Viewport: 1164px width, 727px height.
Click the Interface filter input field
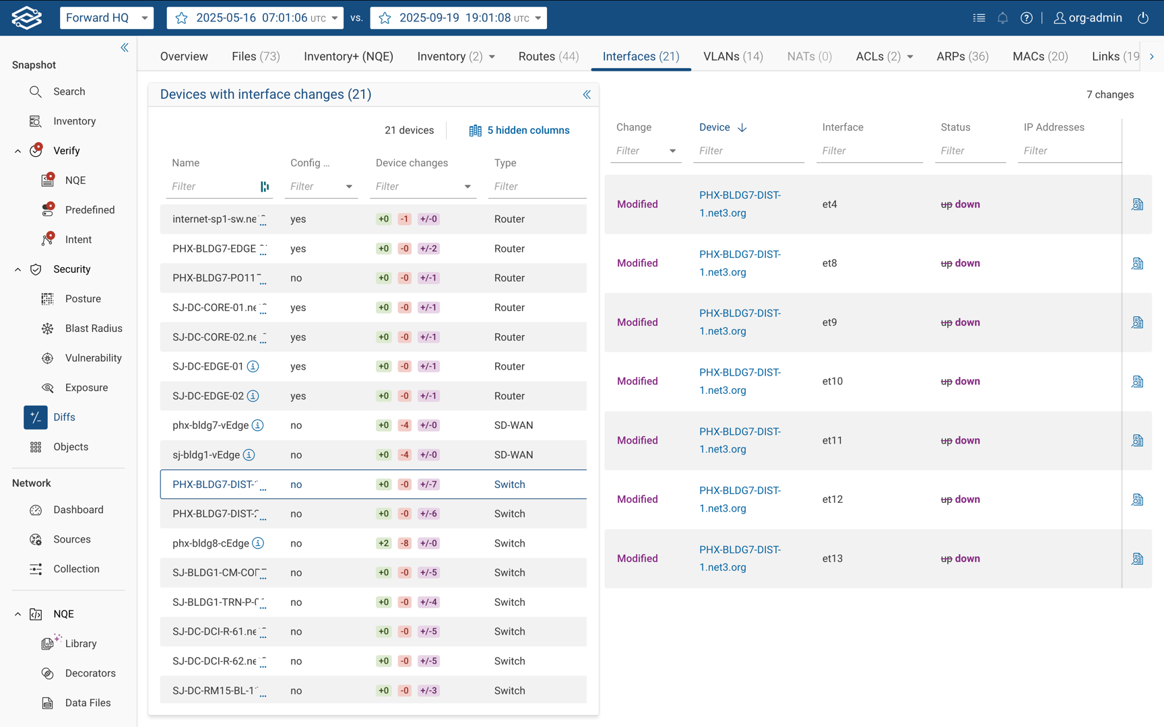869,151
